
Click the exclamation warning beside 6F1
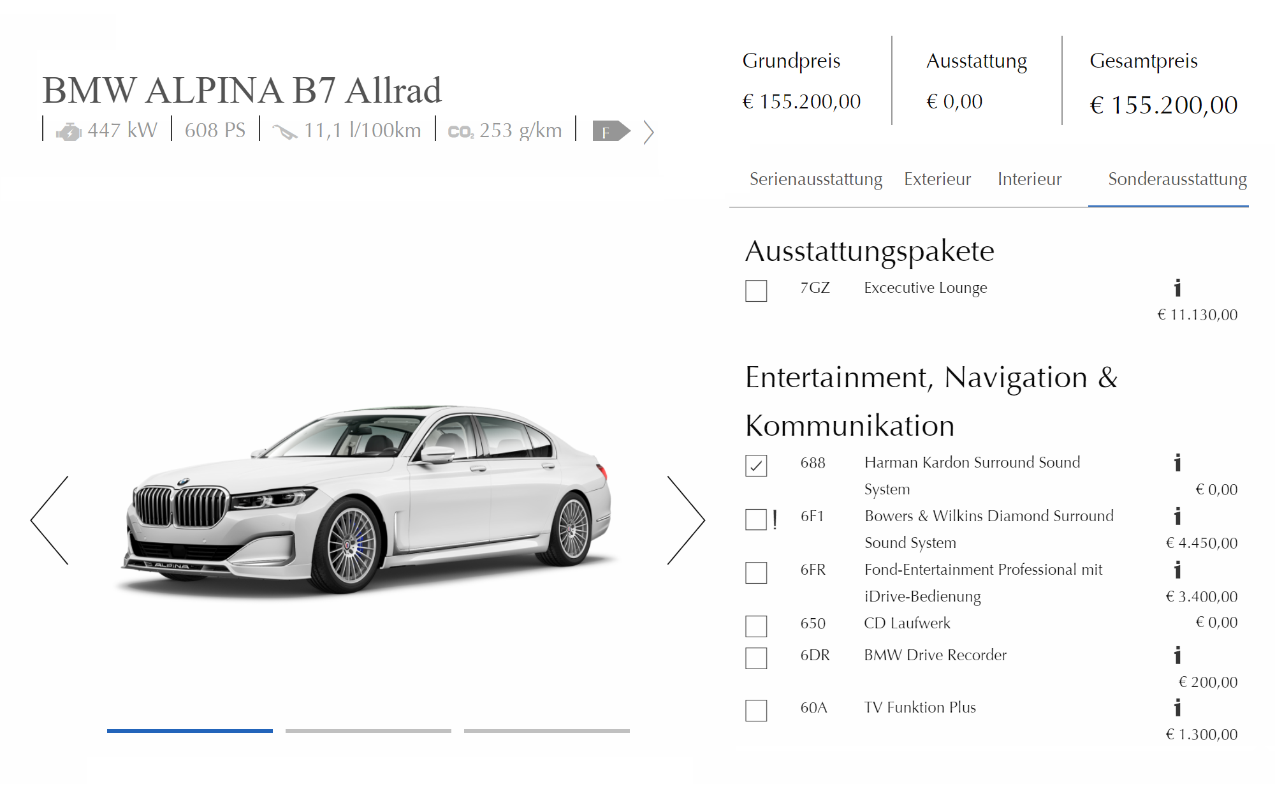coord(775,519)
